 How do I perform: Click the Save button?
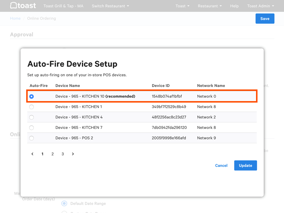pyautogui.click(x=265, y=18)
